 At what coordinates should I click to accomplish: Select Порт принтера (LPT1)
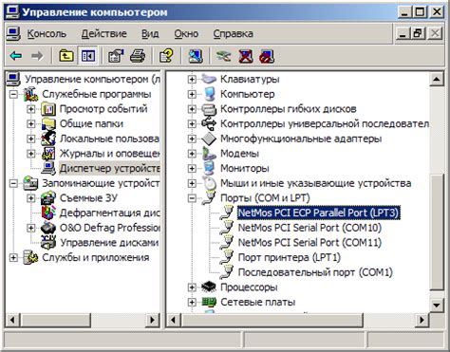click(290, 257)
